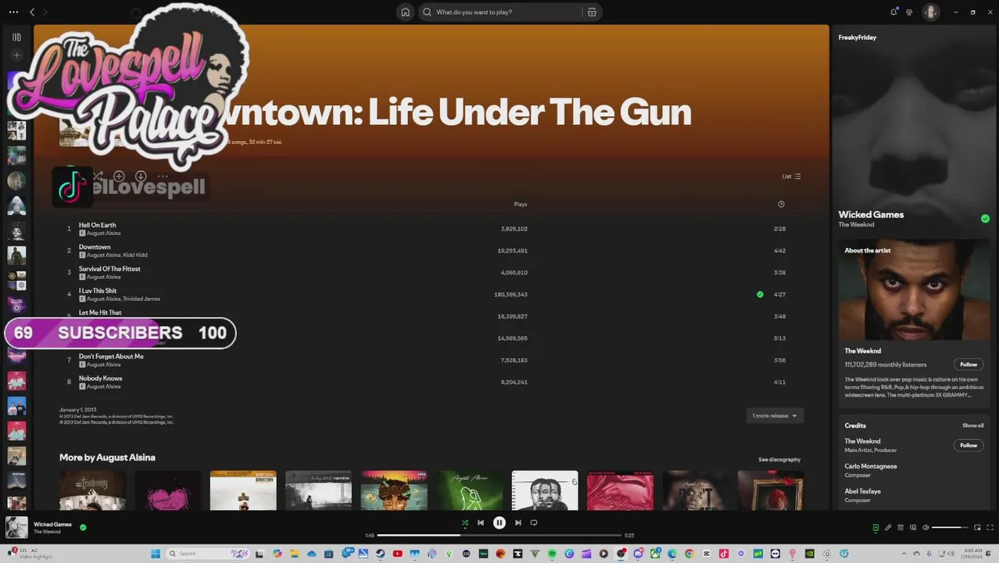Viewport: 999px width, 563px height.
Task: Select the song I Luv This Shit
Action: [98, 291]
